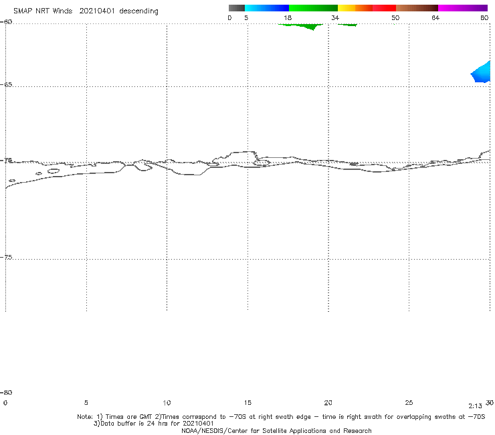
Task: Click the NOAA/NESDIS credit line
Action: (x=276, y=431)
